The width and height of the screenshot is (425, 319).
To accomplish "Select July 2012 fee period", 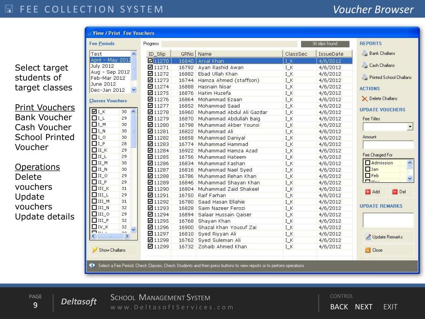I will click(110, 66).
